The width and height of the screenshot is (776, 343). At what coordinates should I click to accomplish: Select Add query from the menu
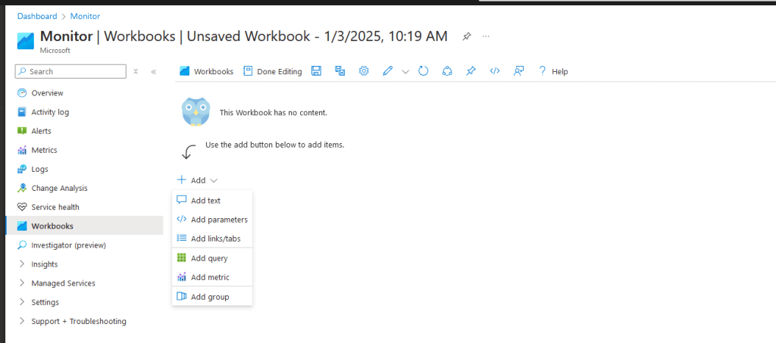[209, 258]
